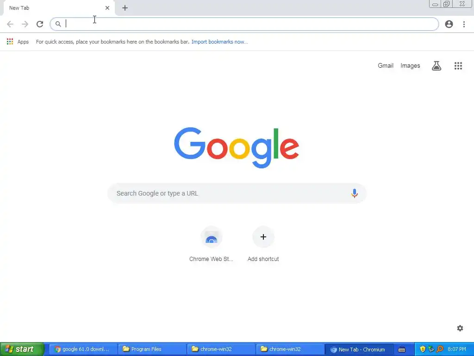The image size is (474, 356).
Task: Open the Apps grid in the bookmarks bar
Action: tap(10, 41)
